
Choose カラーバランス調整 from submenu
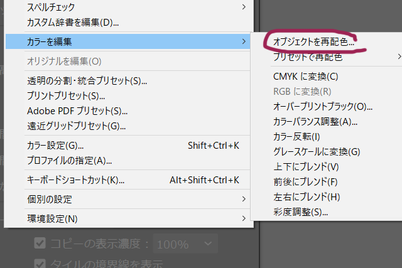click(x=315, y=122)
